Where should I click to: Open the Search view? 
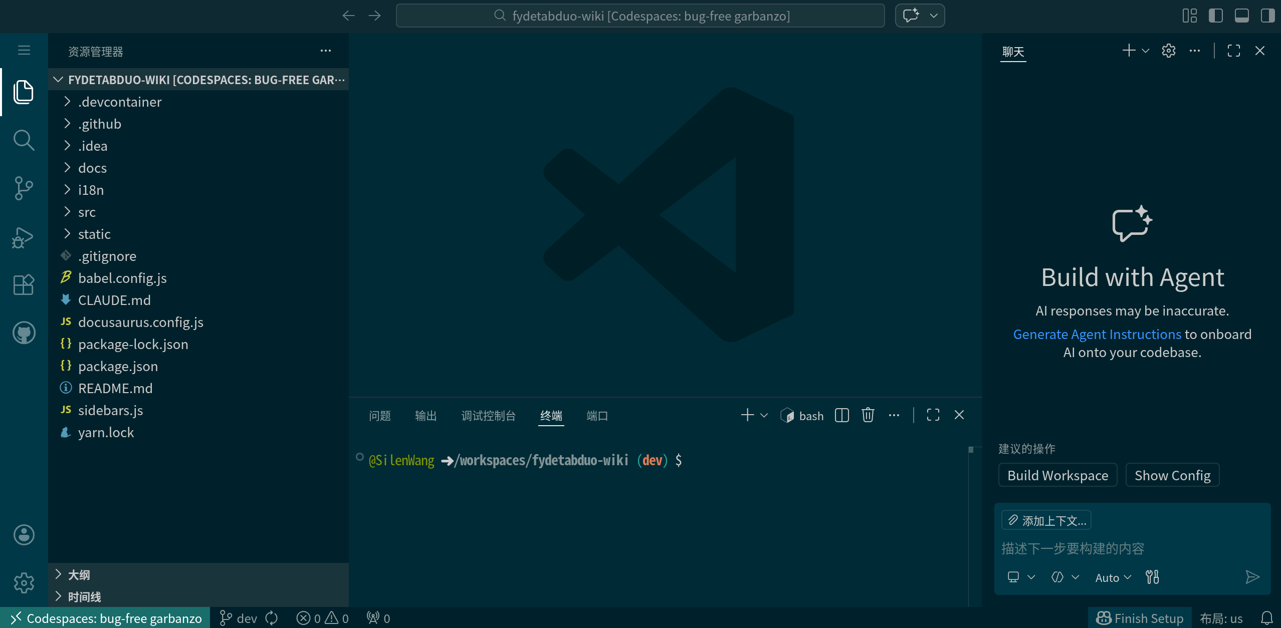(23, 140)
